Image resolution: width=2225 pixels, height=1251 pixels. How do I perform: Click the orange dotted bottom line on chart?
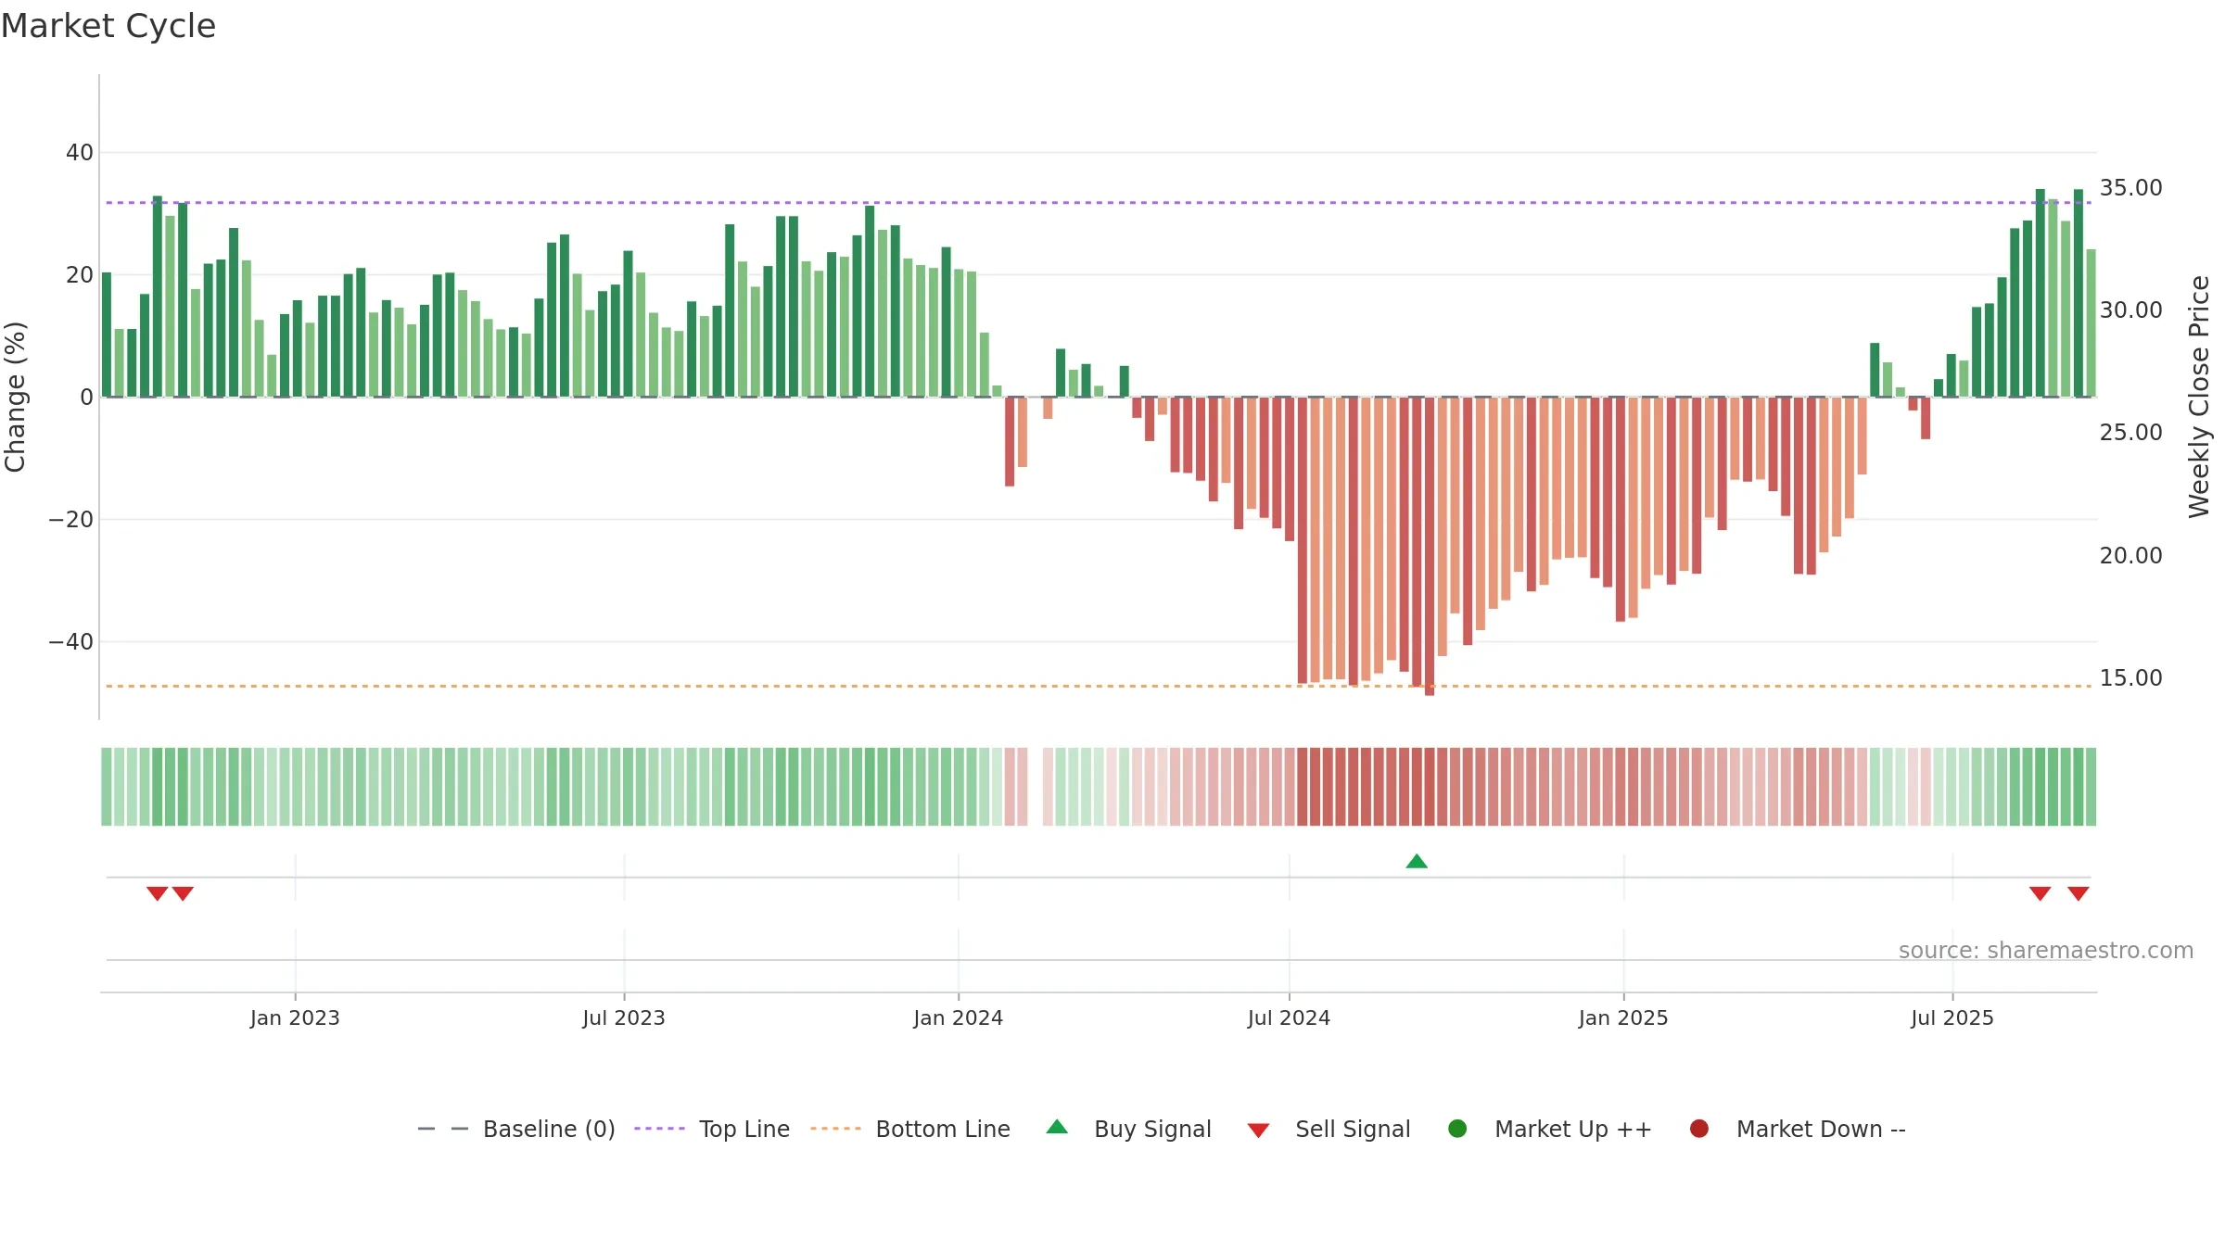click(1099, 686)
